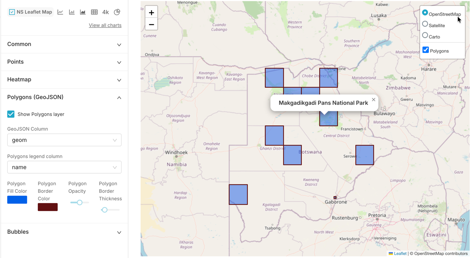
Task: Click the Lusaka city label
Action: tap(379, 16)
